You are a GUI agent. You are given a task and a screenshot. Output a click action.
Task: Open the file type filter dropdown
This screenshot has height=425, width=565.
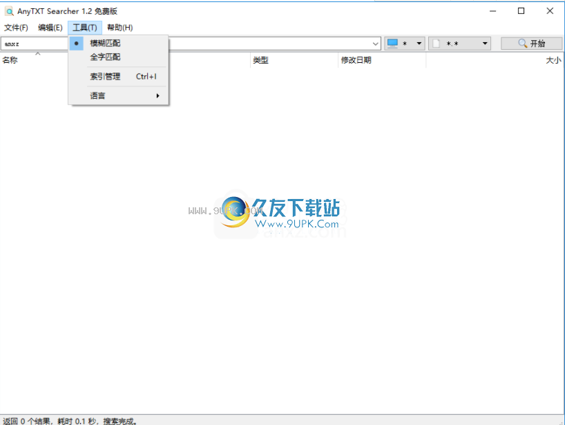click(x=459, y=44)
